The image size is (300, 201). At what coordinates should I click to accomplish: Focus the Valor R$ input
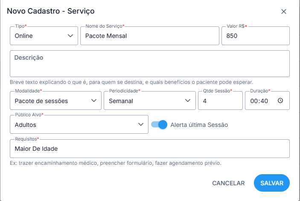(x=255, y=36)
